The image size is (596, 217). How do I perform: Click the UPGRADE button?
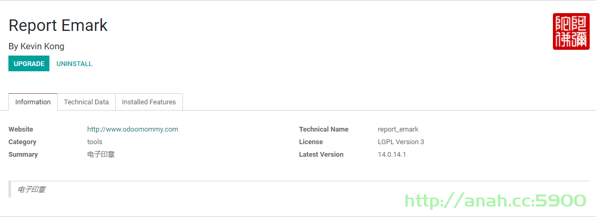click(x=29, y=64)
